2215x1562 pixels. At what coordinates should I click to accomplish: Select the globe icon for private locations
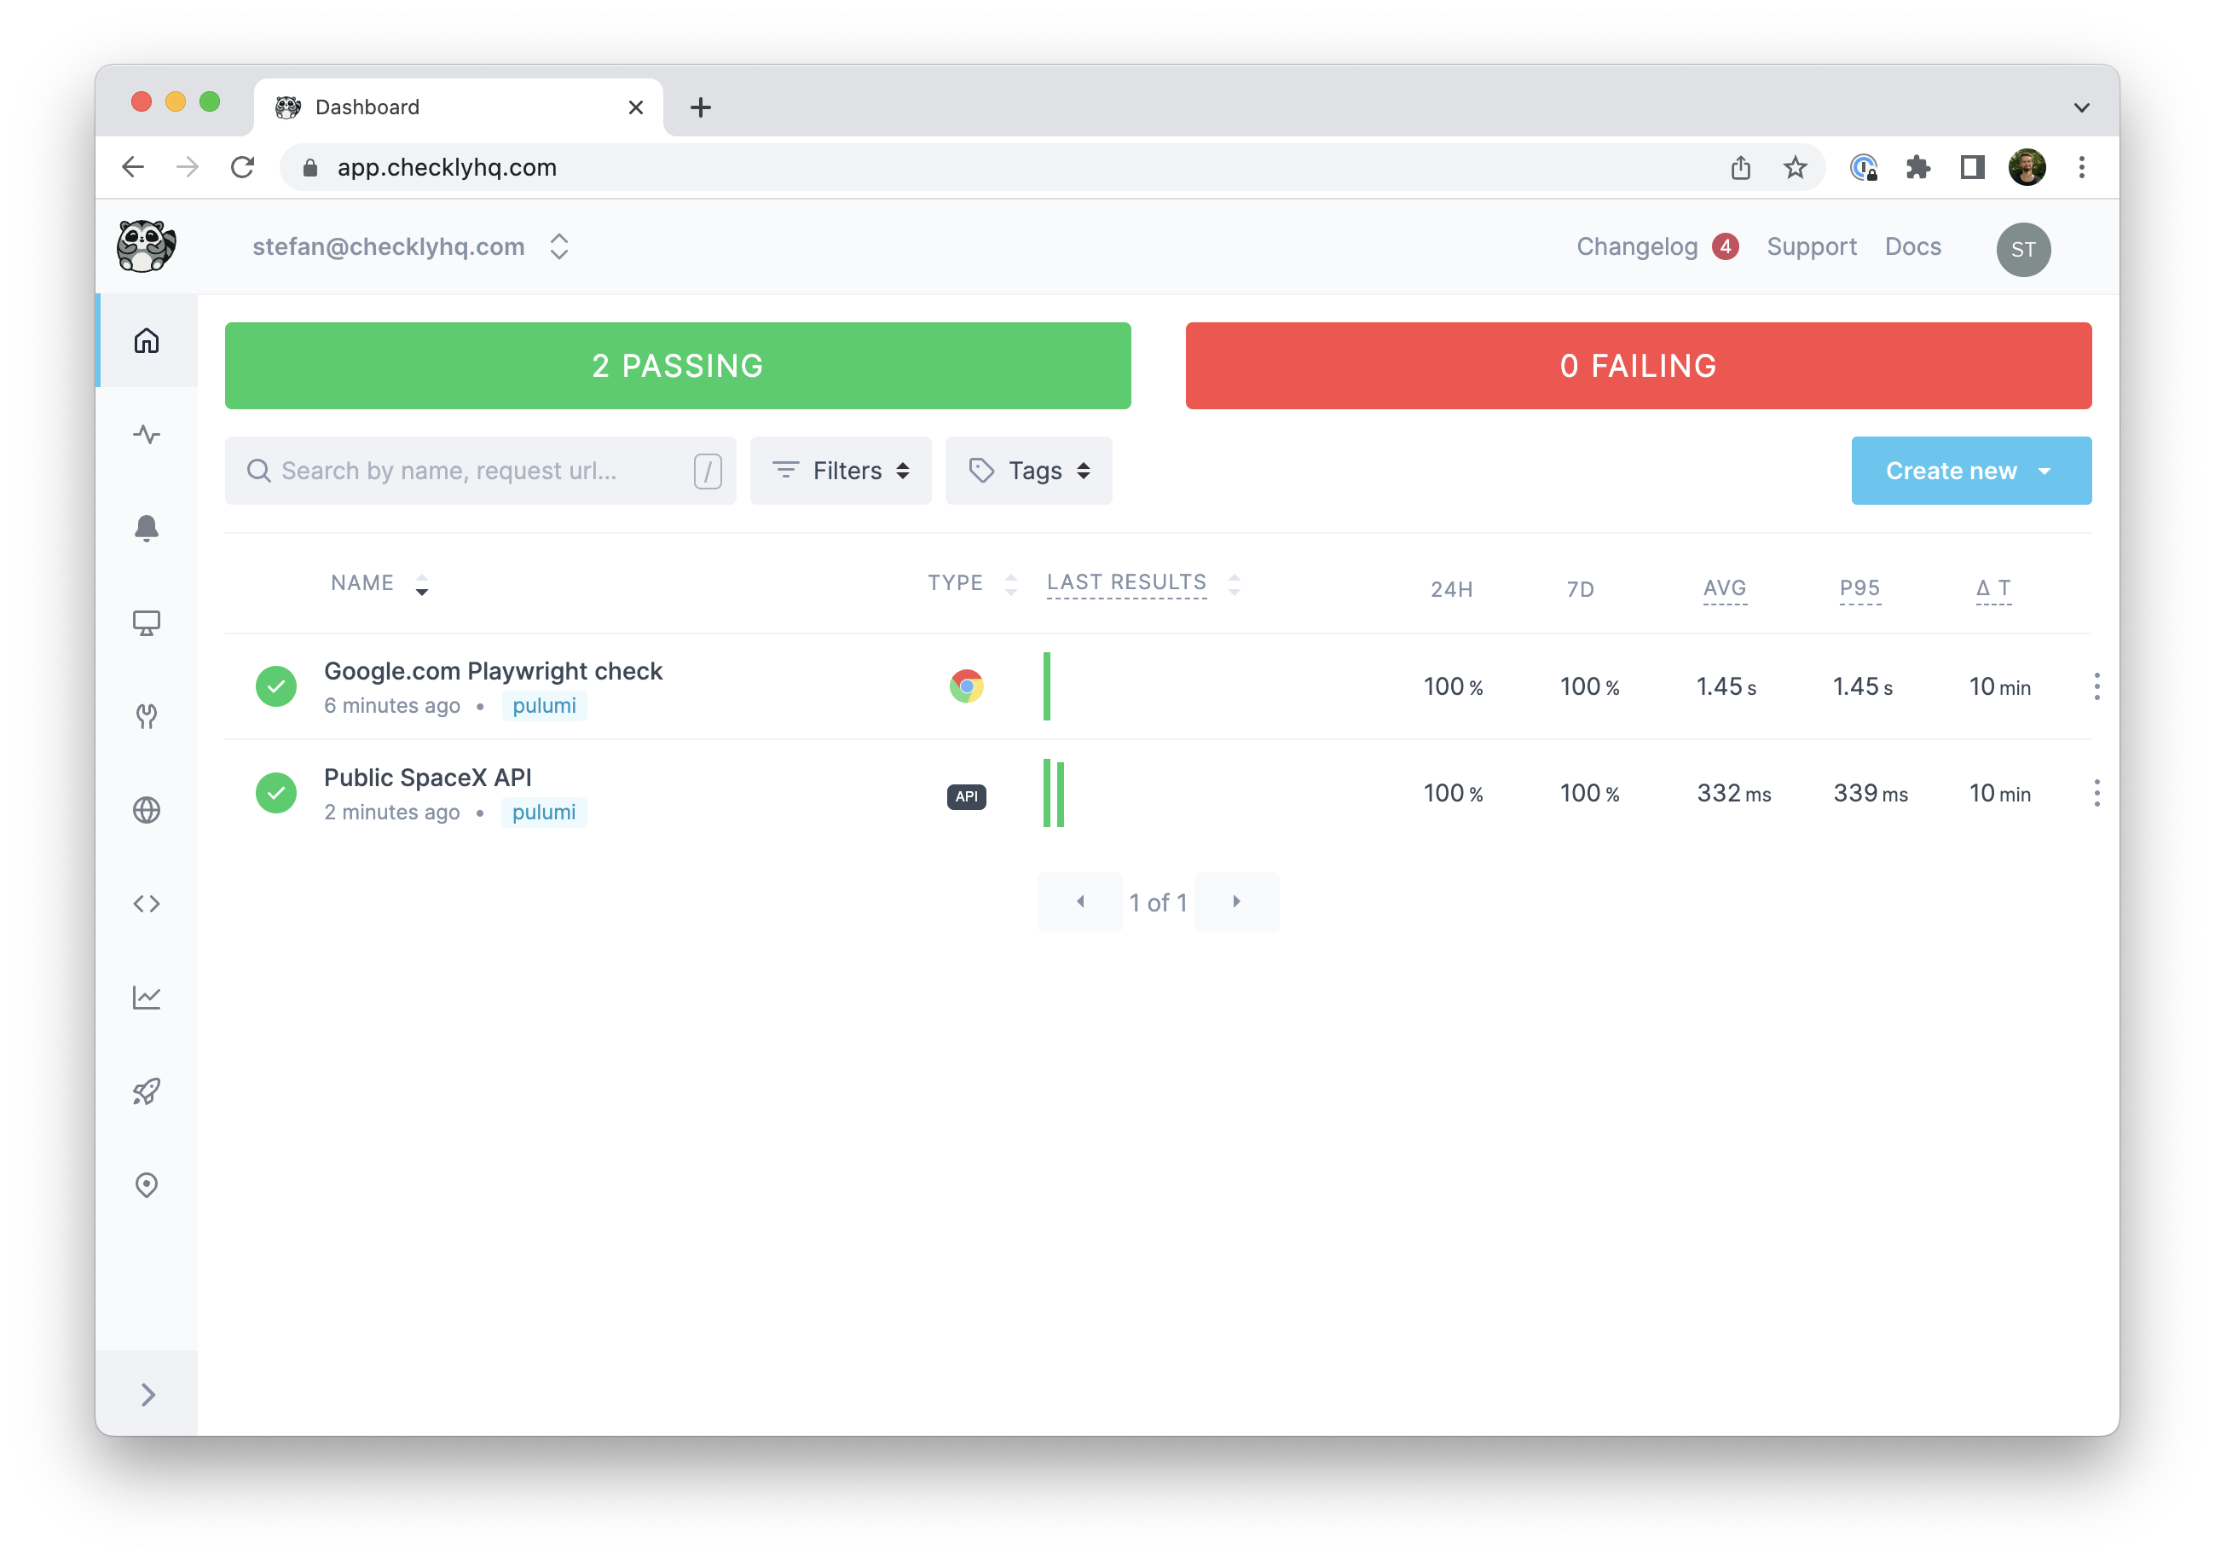pyautogui.click(x=147, y=809)
